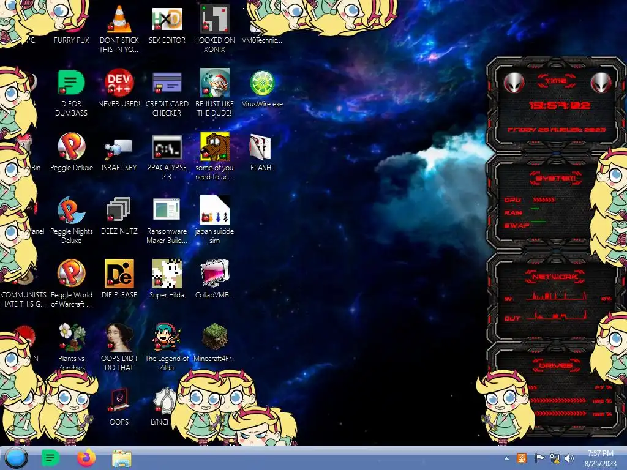The width and height of the screenshot is (627, 470).
Task: Launch VirusWire.exe lime icon
Action: coord(262,83)
